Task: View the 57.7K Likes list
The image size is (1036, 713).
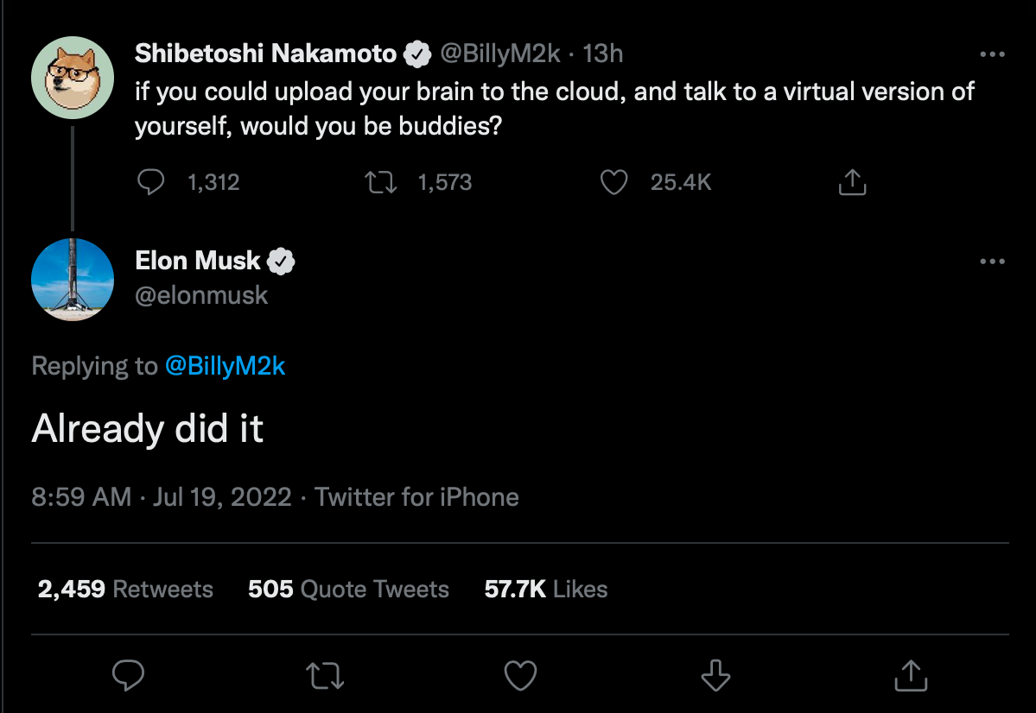Action: click(546, 590)
